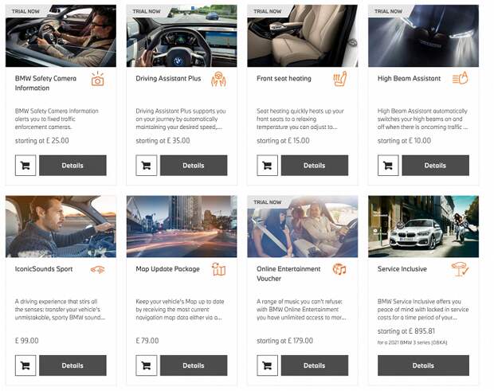View Details for IconicSounds Sport
This screenshot has height=391, width=494.
[73, 366]
